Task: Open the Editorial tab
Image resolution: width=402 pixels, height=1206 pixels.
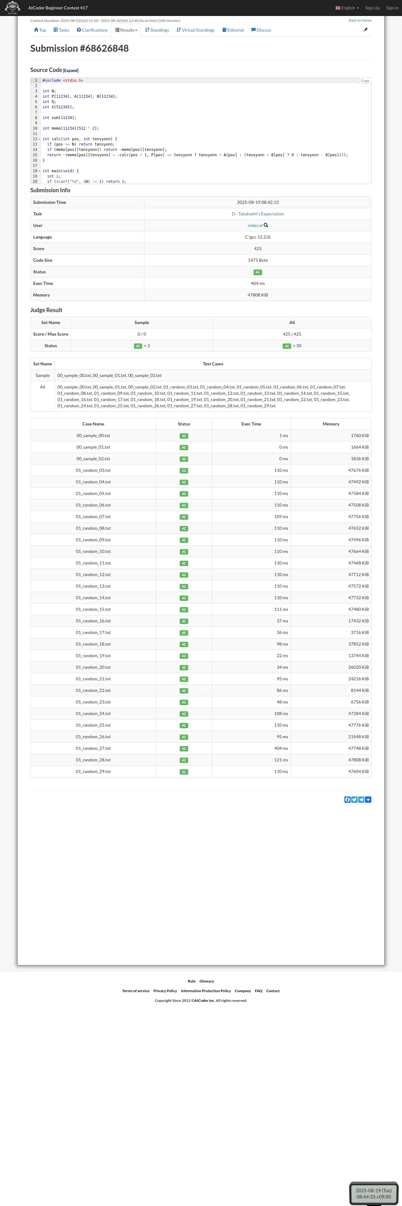Action: click(233, 30)
